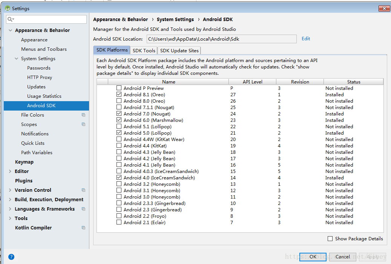Open the Plugins settings page
The width and height of the screenshot is (391, 264).
click(x=24, y=181)
